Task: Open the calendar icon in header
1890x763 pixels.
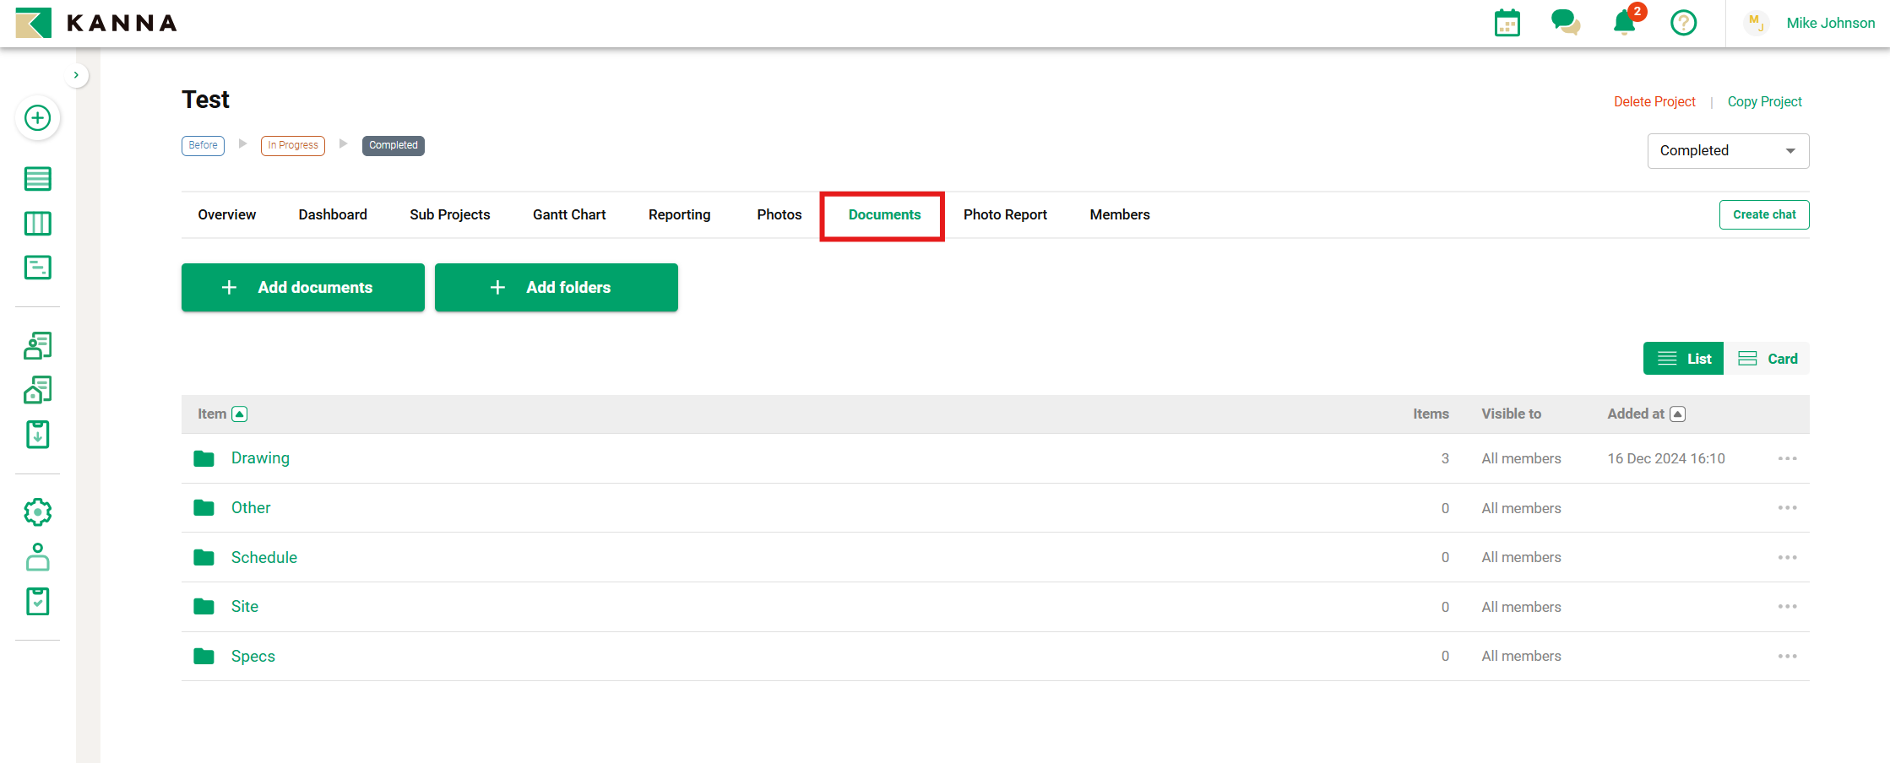Action: [x=1507, y=23]
